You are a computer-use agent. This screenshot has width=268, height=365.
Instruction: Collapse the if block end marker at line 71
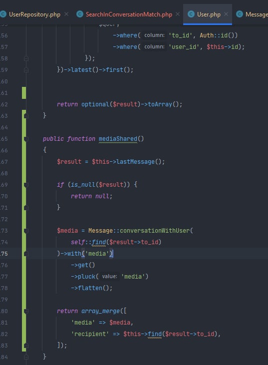pos(26,208)
